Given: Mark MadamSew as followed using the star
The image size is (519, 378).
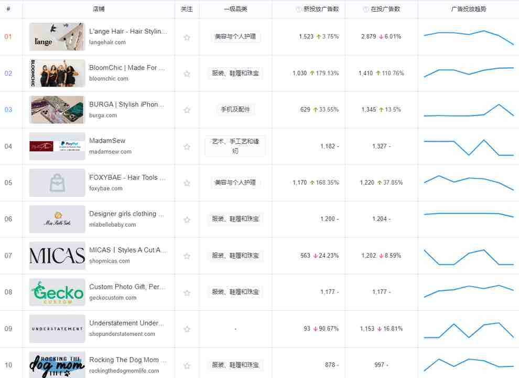Looking at the screenshot, I should click(x=187, y=146).
